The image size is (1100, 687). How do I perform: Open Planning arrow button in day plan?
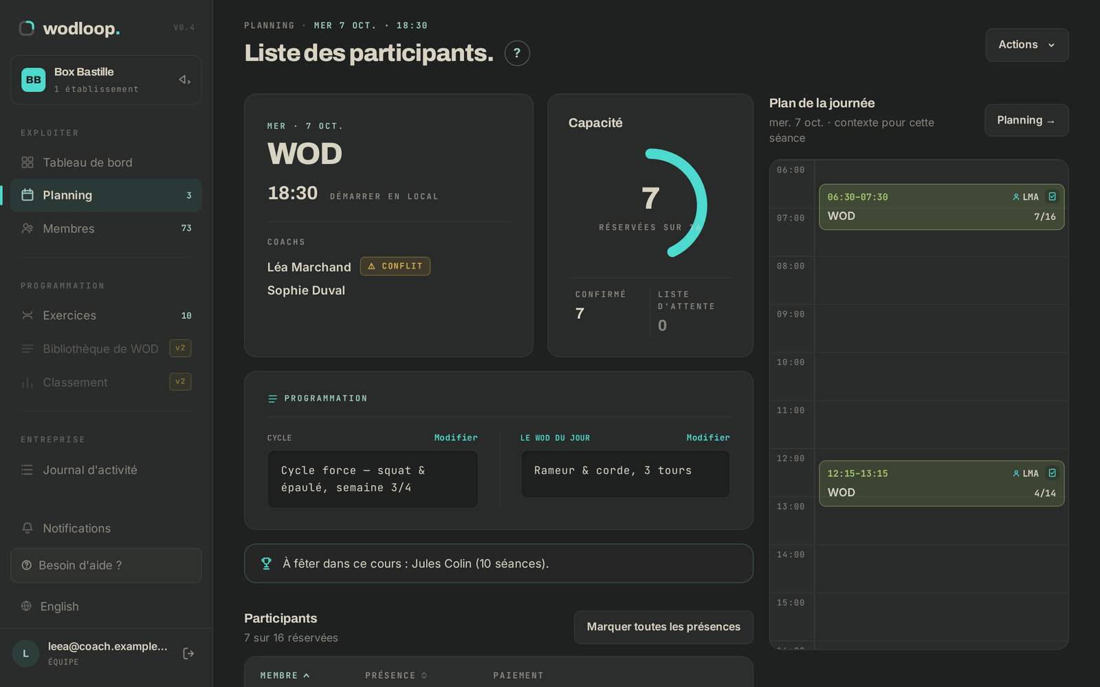click(1026, 120)
